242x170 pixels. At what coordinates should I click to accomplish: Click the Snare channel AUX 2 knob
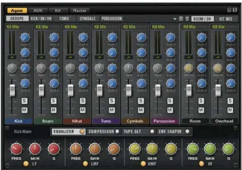tap(54, 53)
